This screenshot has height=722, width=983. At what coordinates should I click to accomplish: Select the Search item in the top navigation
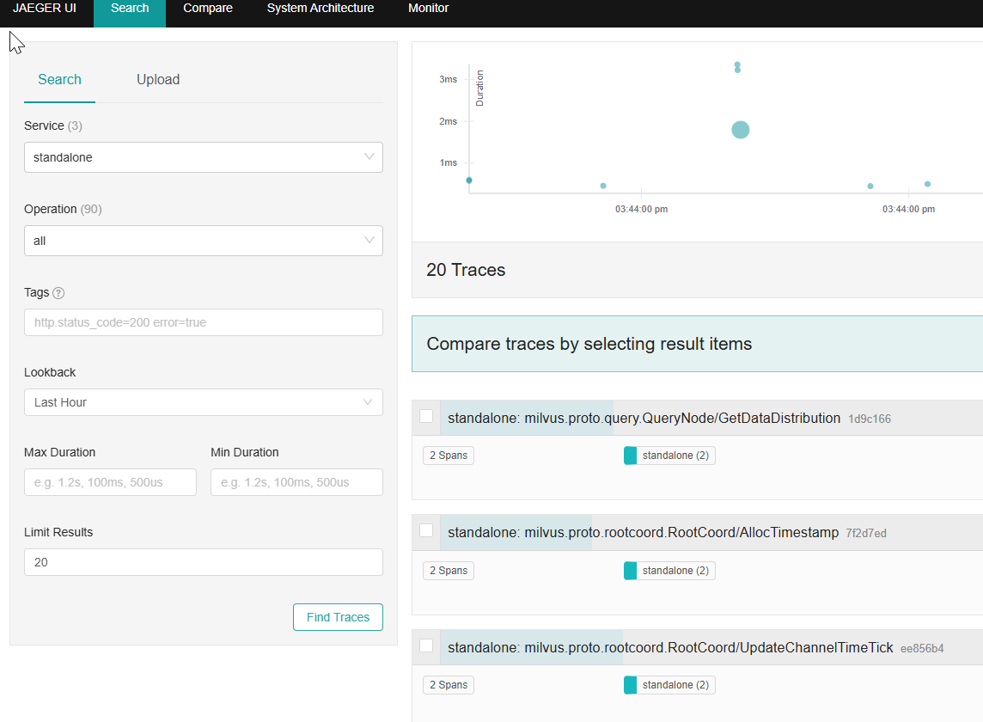coord(130,8)
